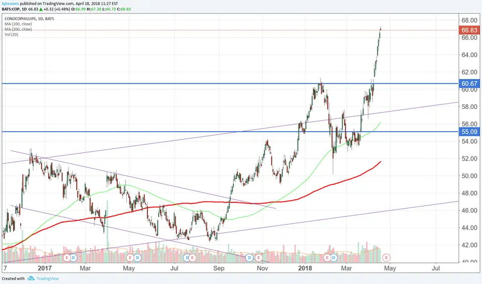This screenshot has height=284, width=482.
Task: Click the 44.00 price axis label
Action: (x=470, y=228)
